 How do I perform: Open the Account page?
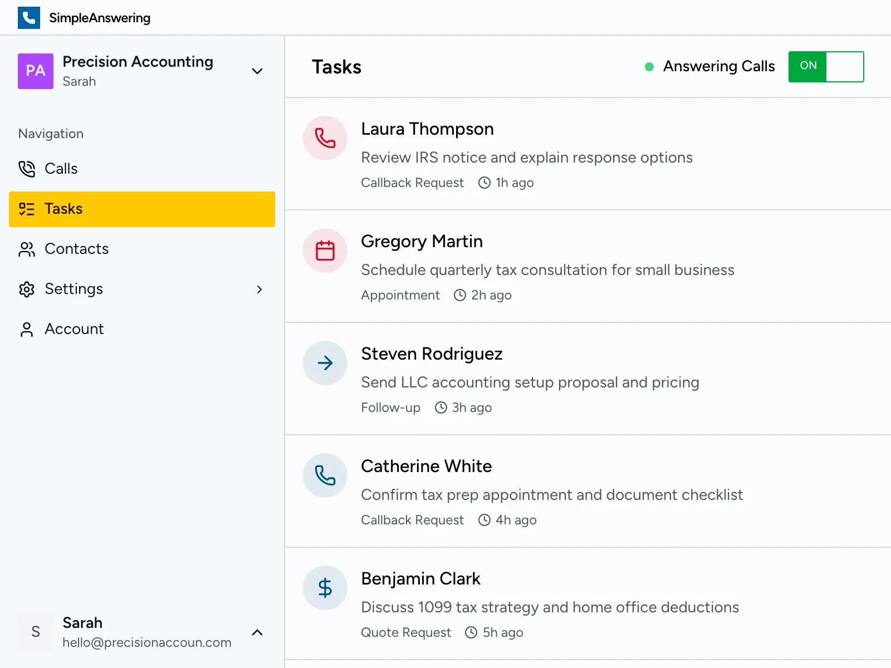coord(74,329)
